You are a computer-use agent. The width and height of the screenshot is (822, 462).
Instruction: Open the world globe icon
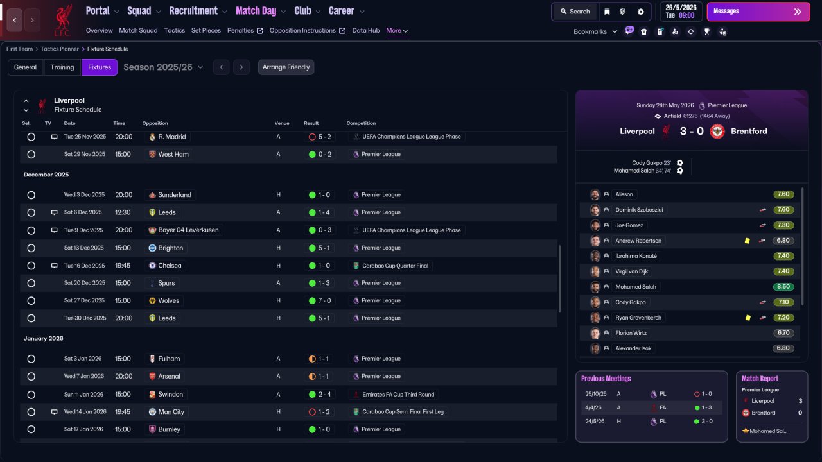coord(623,12)
